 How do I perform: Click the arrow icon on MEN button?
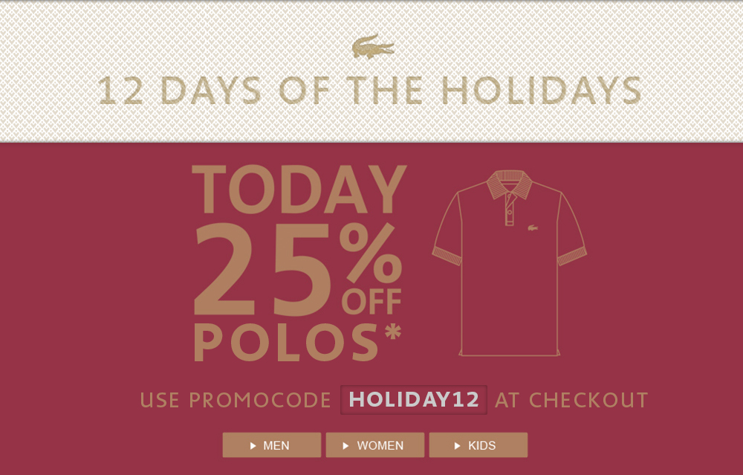pyautogui.click(x=253, y=446)
